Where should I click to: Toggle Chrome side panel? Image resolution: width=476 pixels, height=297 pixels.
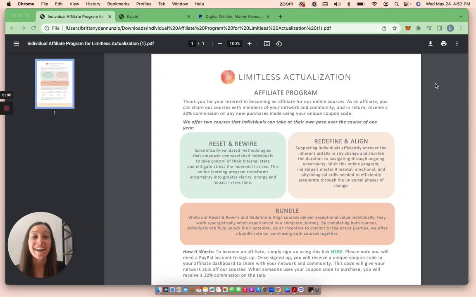[440, 28]
